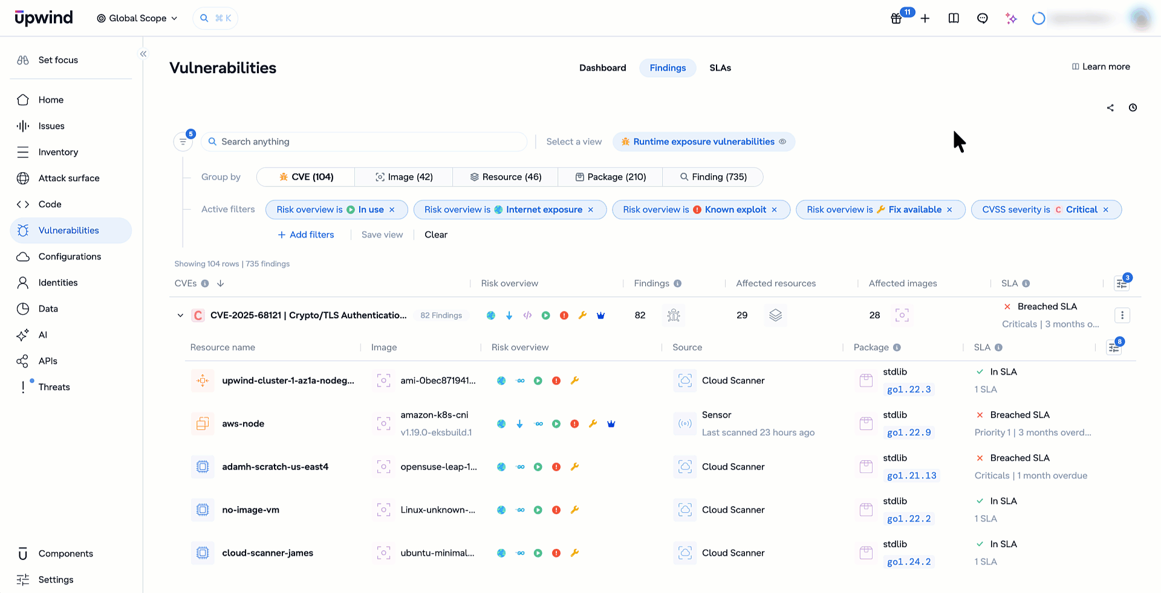Image resolution: width=1161 pixels, height=593 pixels.
Task: Toggle eye icon on Runtime exposure view
Action: point(782,141)
